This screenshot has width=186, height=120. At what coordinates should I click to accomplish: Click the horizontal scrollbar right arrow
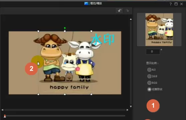click(127, 110)
